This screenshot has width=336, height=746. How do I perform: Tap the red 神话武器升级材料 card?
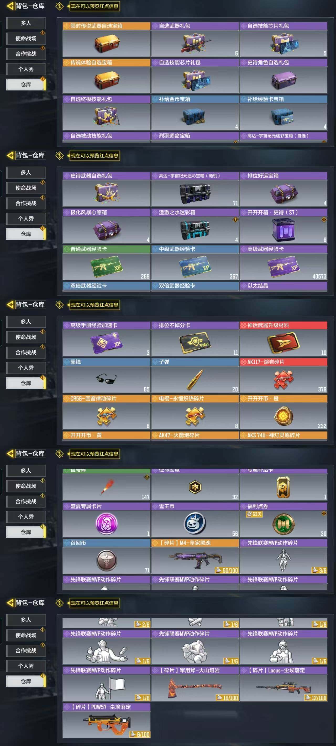[283, 339]
